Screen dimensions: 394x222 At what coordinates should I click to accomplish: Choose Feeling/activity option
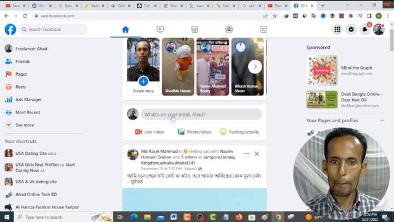tap(239, 132)
